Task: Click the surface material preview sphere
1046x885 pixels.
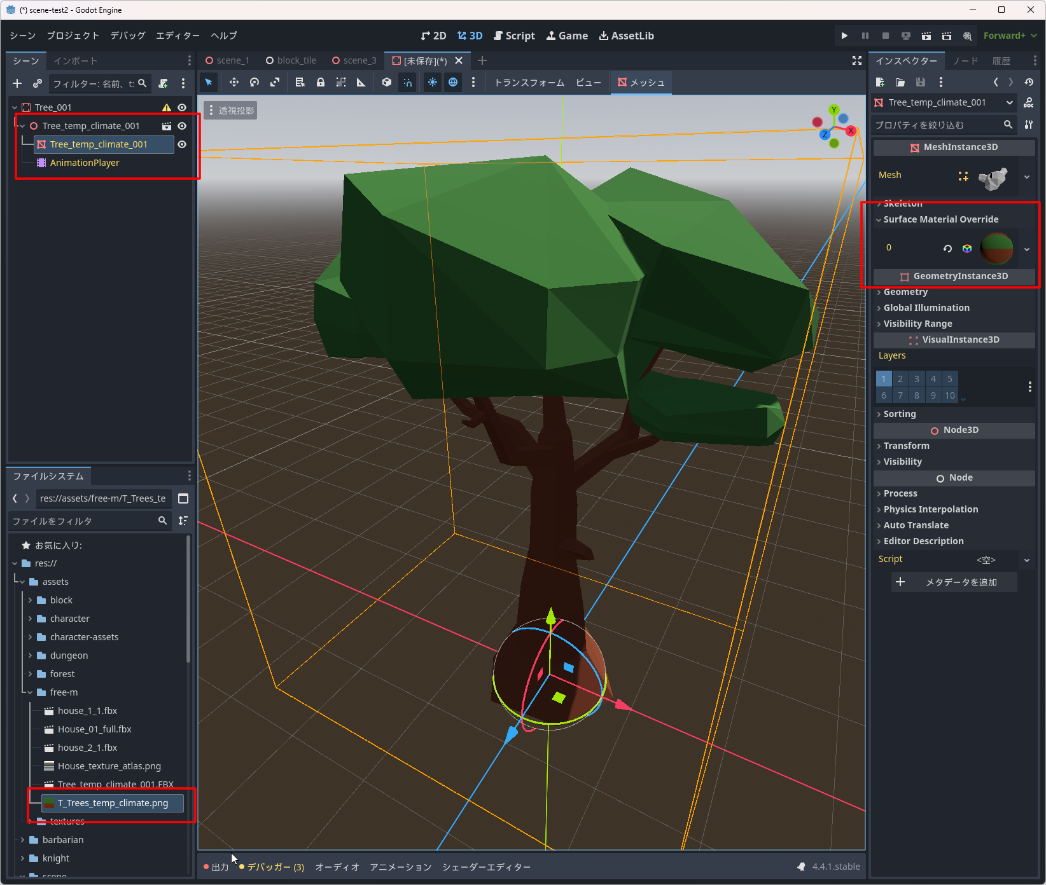Action: tap(996, 249)
